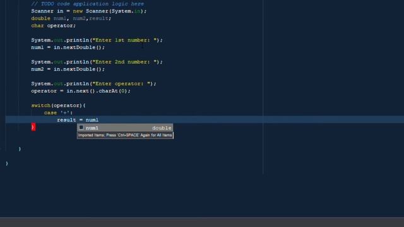Select the num1 autocomplete suggestion
This screenshot has width=404, height=227.
coord(125,127)
